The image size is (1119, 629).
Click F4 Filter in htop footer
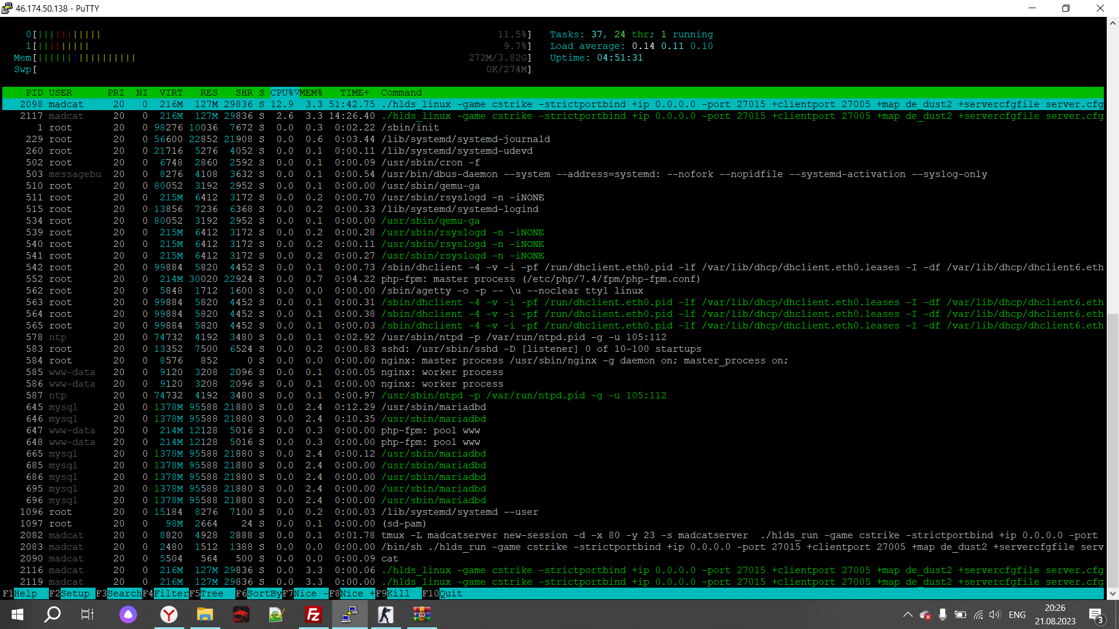pyautogui.click(x=166, y=593)
